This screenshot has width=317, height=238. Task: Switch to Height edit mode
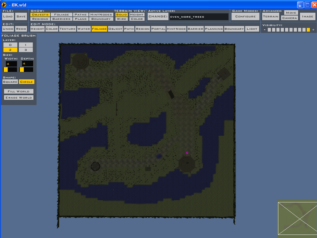click(x=37, y=29)
